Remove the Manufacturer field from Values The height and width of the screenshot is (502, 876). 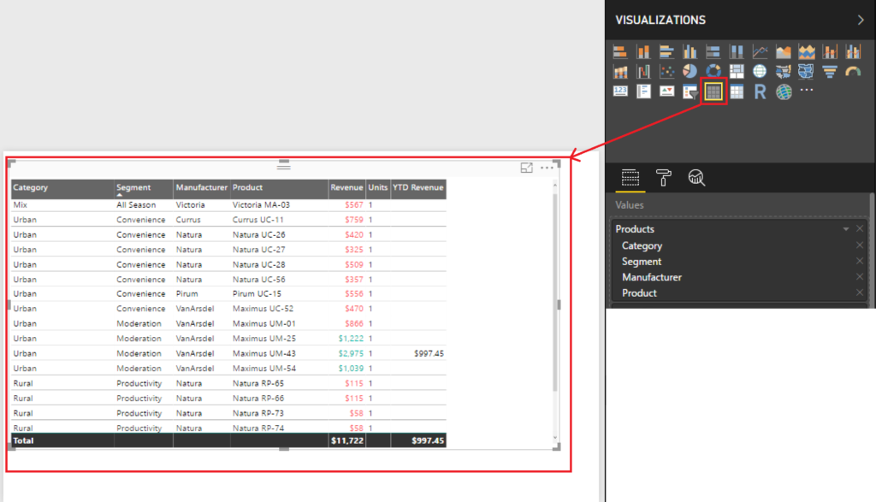[x=860, y=277]
